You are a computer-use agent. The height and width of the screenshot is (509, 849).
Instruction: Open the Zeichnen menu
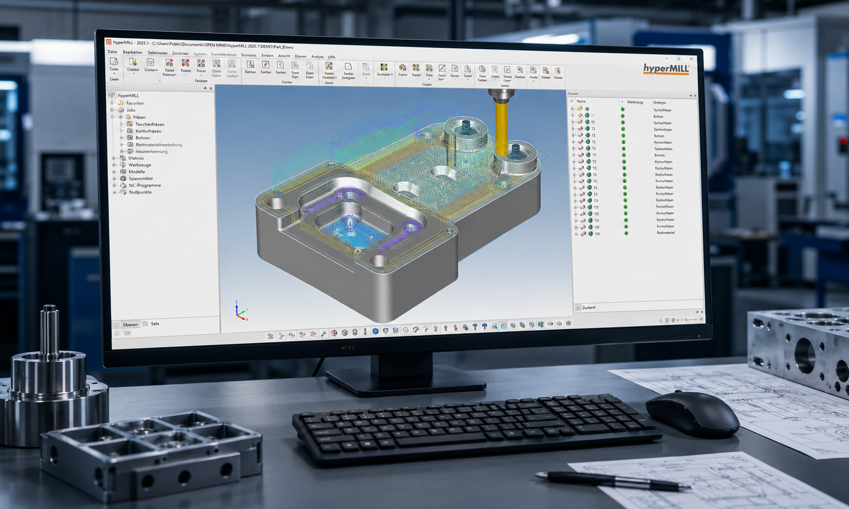pyautogui.click(x=180, y=53)
